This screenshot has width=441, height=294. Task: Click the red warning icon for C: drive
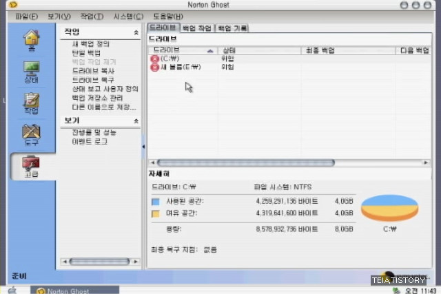pos(154,59)
